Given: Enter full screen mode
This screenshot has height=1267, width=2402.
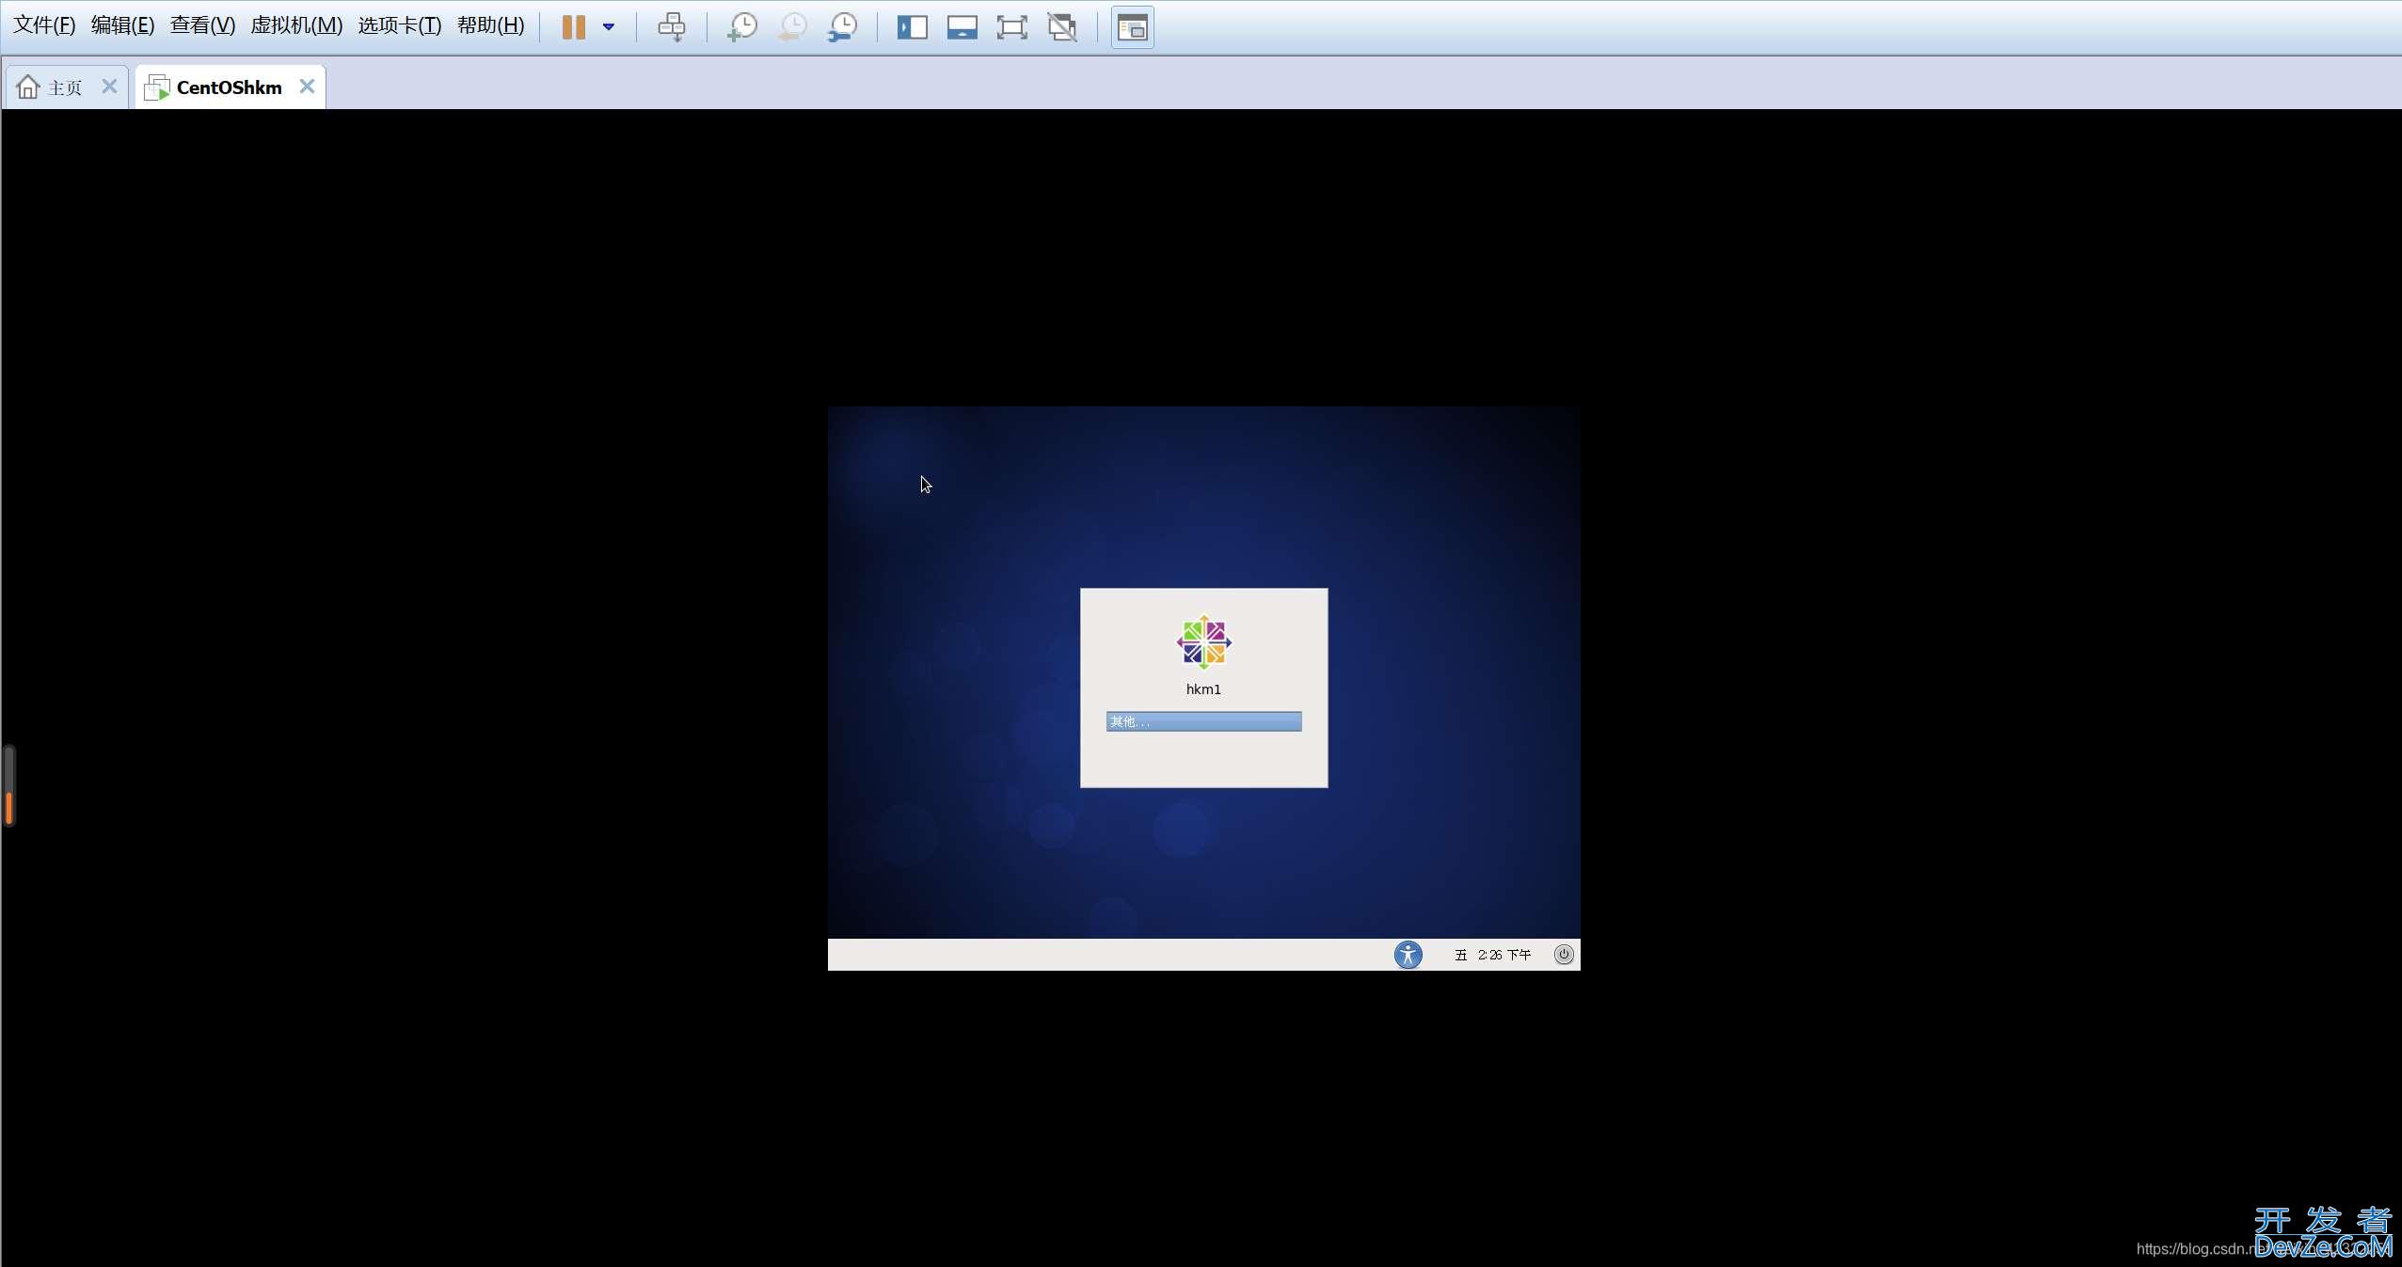Looking at the screenshot, I should 1011,27.
